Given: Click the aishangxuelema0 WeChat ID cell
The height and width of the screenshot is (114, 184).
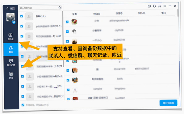Looking at the screenshot, I should coord(119,20).
